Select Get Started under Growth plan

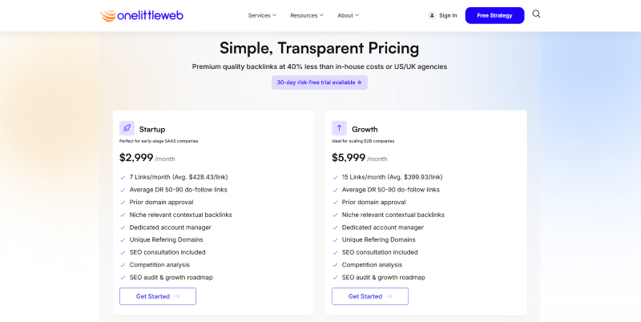370,296
